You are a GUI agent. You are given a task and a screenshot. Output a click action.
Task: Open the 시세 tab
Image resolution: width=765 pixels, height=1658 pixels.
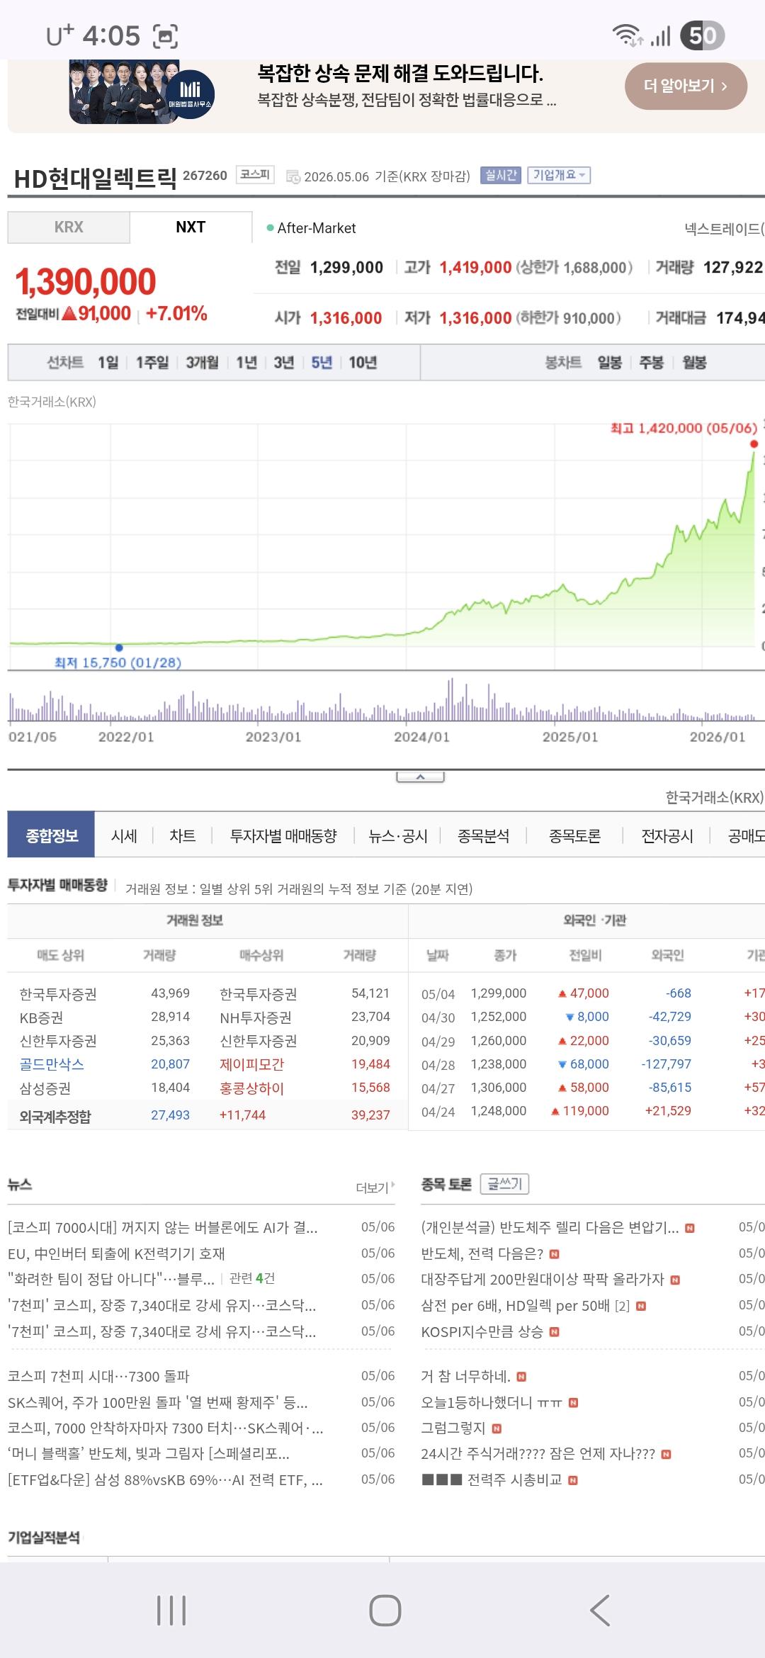coord(124,836)
